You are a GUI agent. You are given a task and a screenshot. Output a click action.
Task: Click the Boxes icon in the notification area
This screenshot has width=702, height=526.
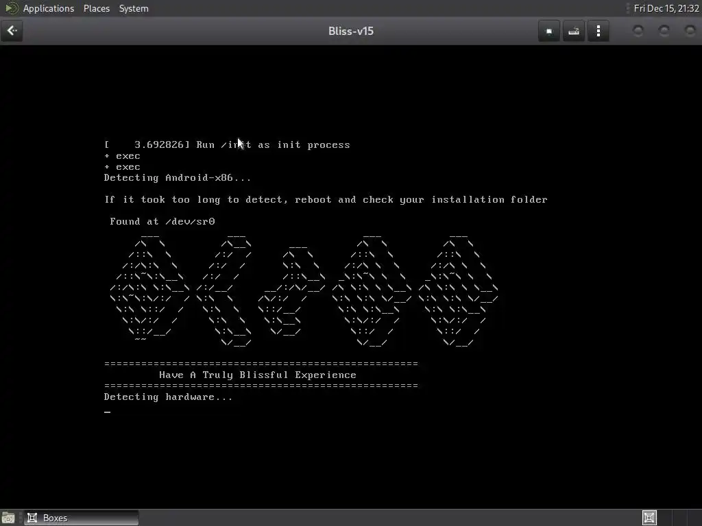649,518
